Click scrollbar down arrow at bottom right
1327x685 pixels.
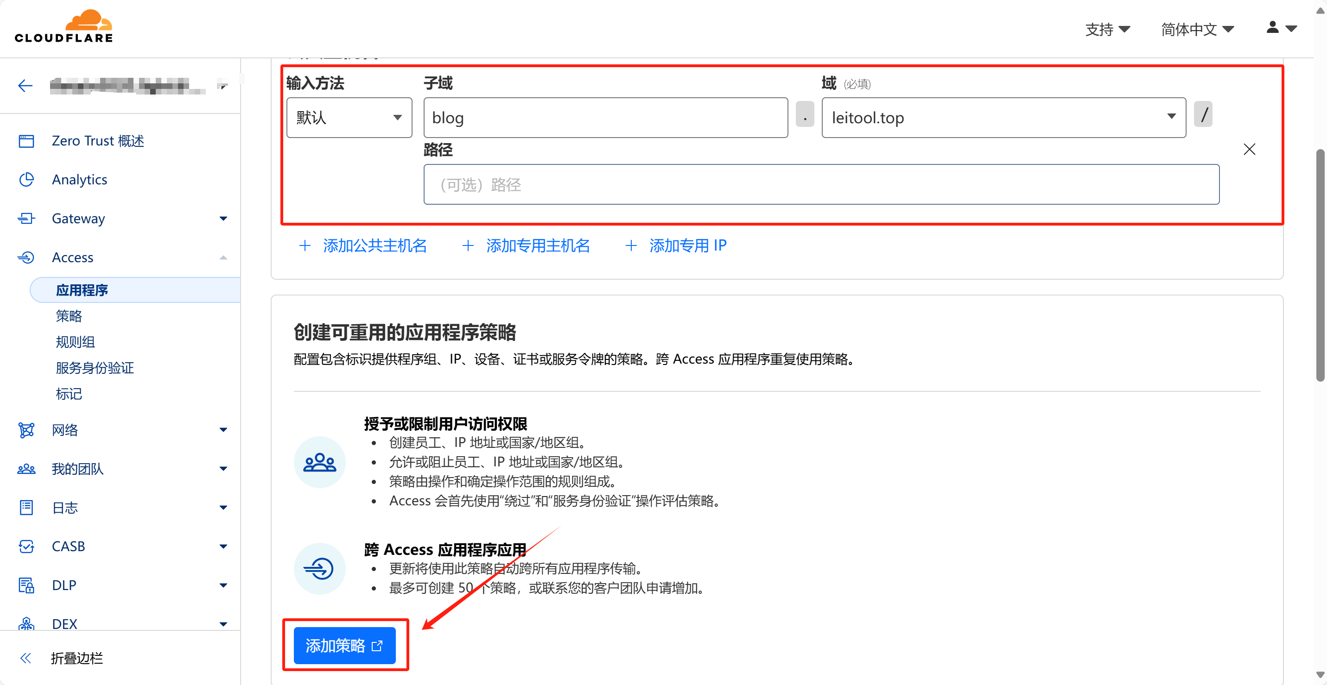point(1320,675)
